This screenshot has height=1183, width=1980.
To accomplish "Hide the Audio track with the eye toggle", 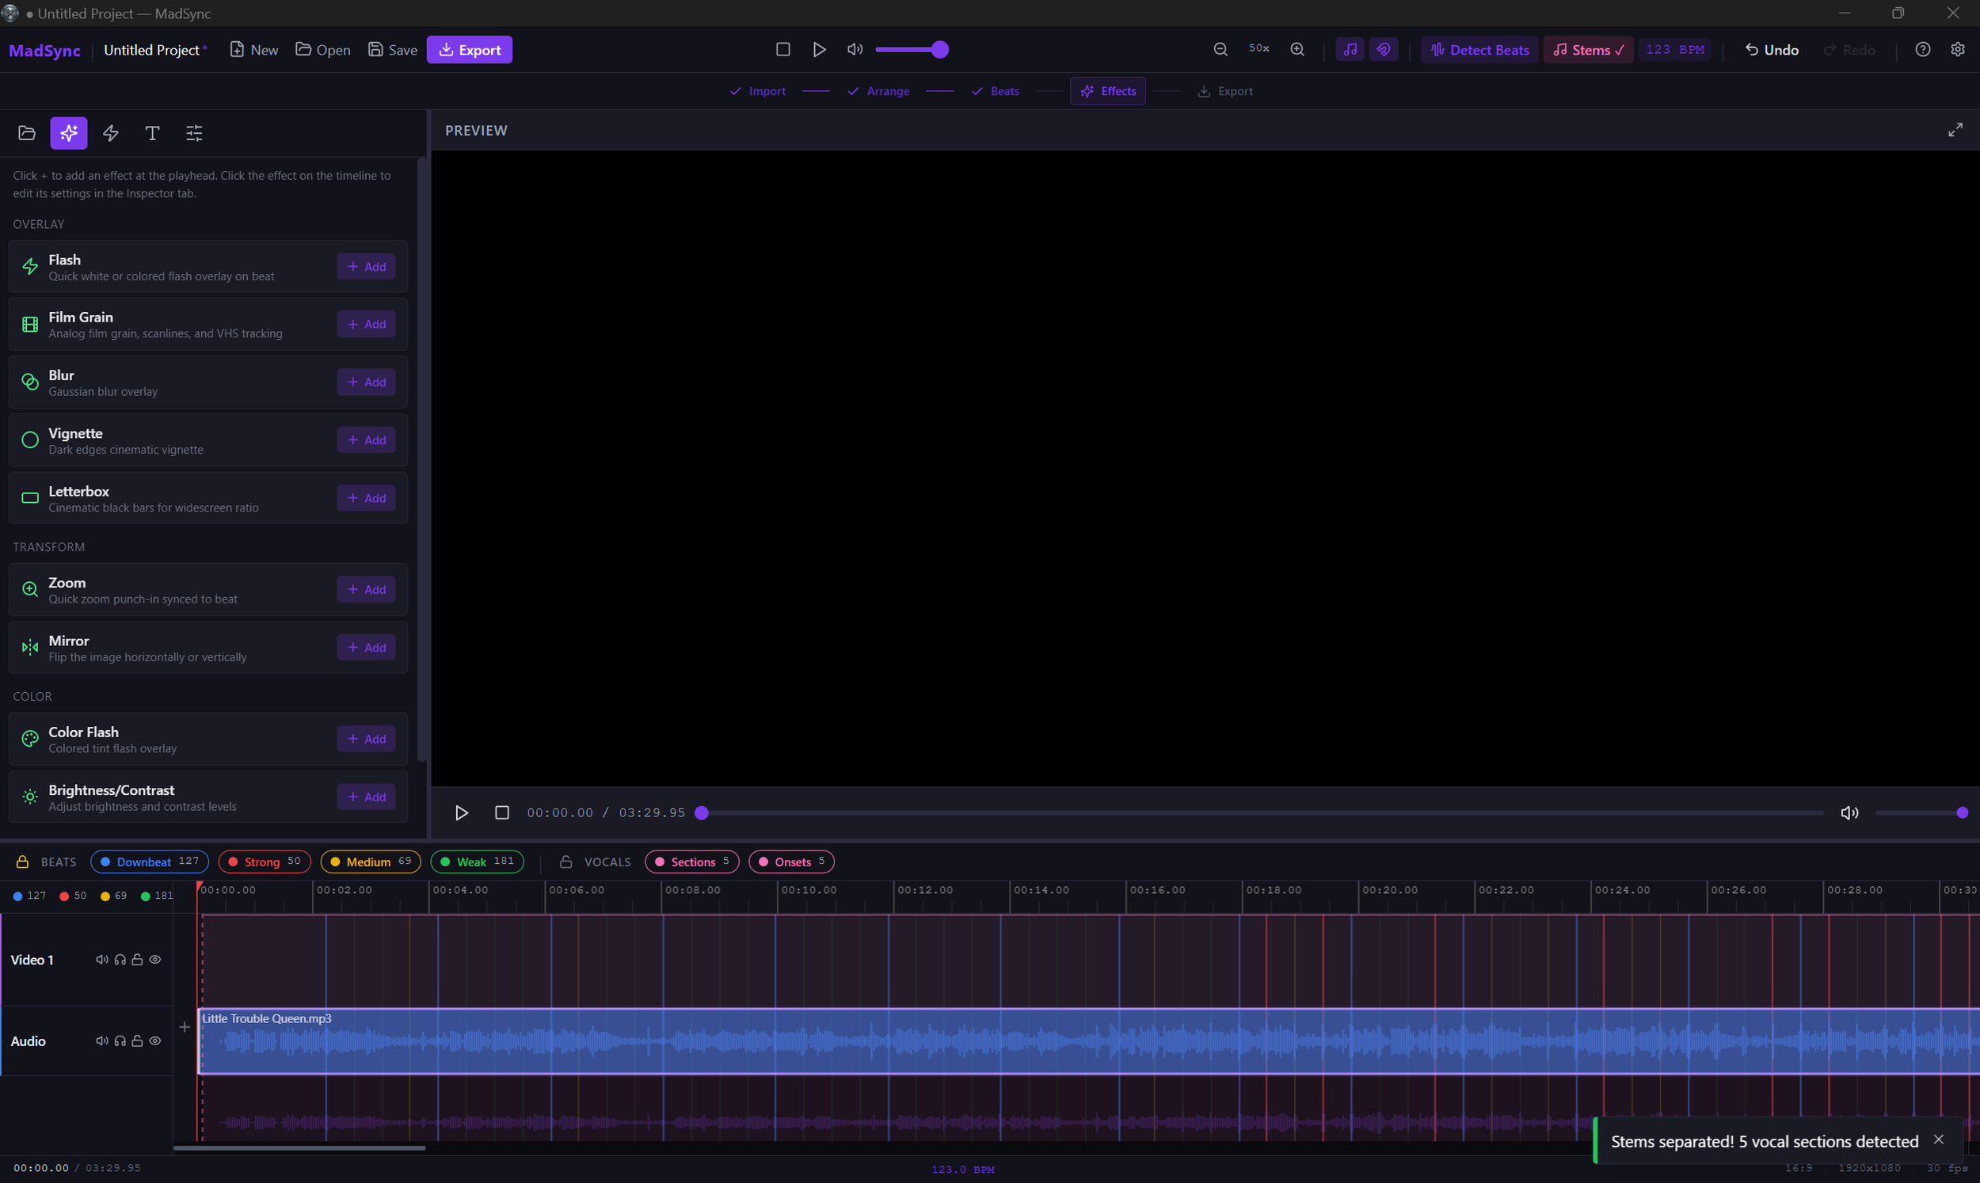I will point(154,1040).
